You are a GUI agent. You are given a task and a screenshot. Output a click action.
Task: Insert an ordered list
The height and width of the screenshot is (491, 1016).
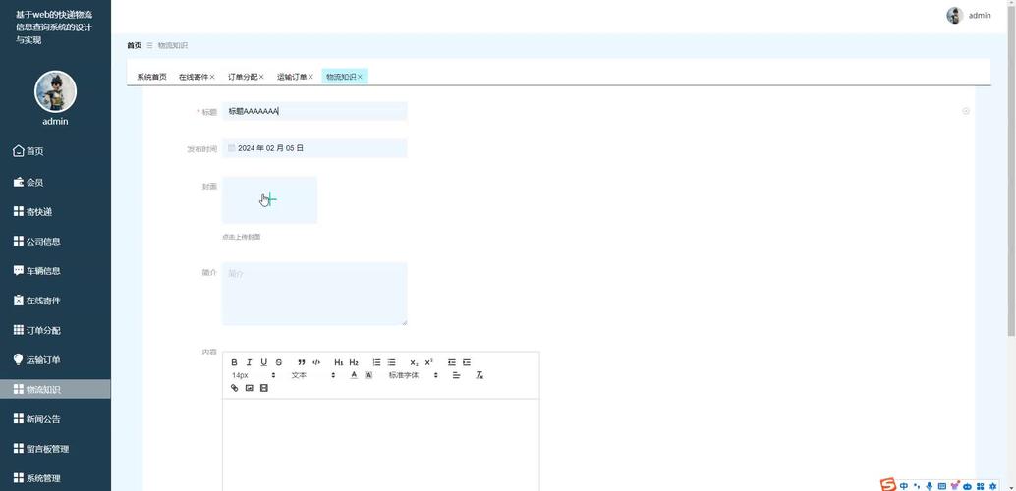coord(376,362)
